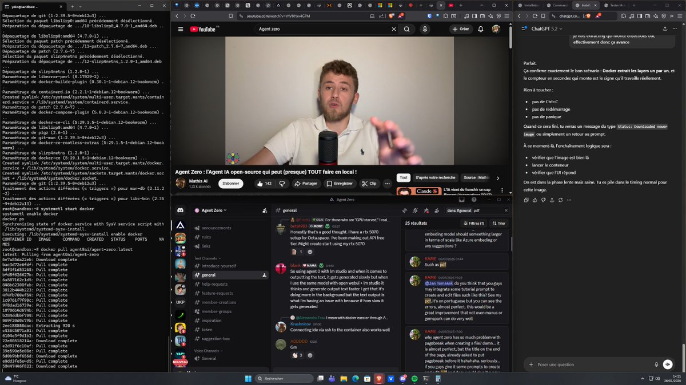
Task: Bookmark the YouTube page in browser
Action: click(230, 16)
